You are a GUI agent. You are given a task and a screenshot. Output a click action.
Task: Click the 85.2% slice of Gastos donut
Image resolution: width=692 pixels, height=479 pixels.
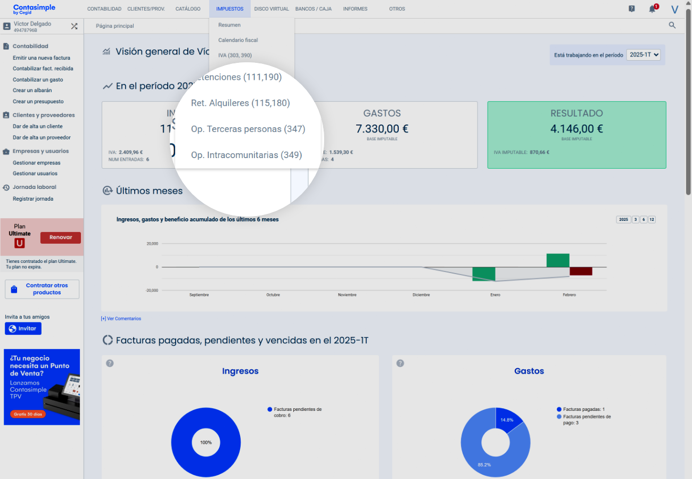(483, 458)
